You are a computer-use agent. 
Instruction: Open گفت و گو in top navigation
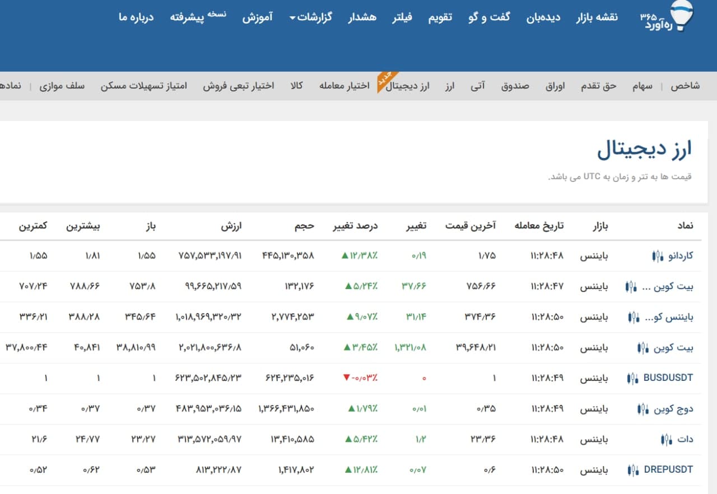(x=489, y=17)
